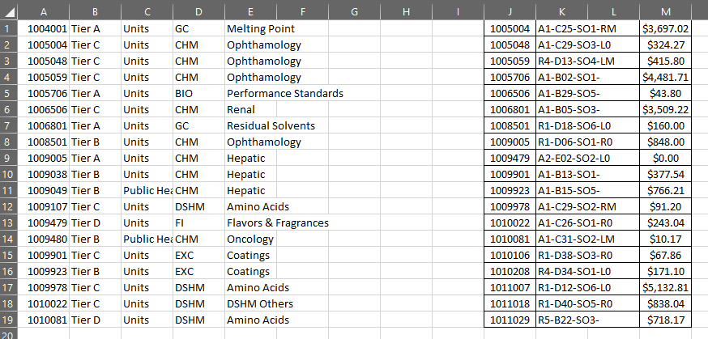This screenshot has height=339, width=708.
Task: Click cell with $43.80
Action: tap(665, 93)
